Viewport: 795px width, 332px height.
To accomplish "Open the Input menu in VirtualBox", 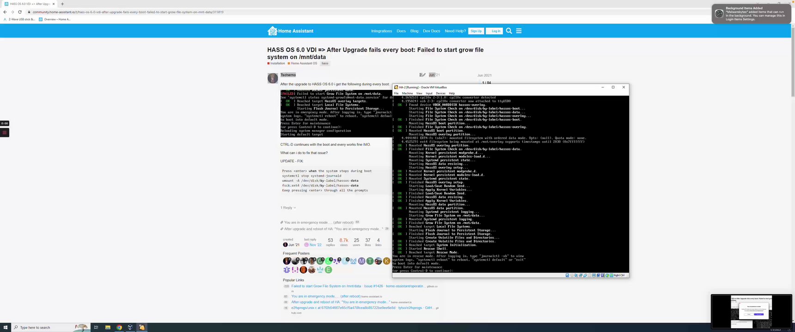I will point(429,93).
